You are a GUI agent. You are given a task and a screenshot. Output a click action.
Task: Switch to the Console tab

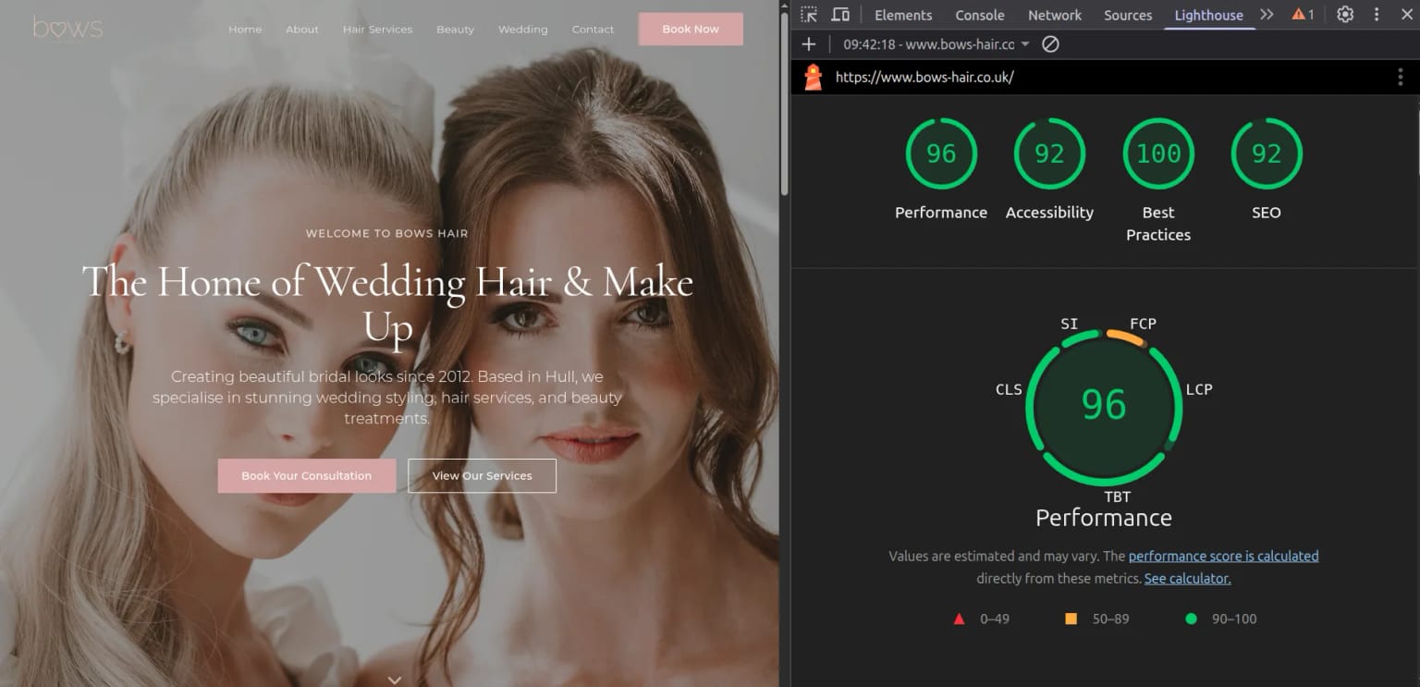coord(979,15)
